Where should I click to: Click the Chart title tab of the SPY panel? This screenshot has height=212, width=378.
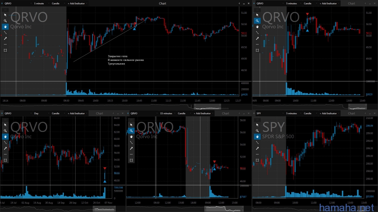click(x=352, y=113)
